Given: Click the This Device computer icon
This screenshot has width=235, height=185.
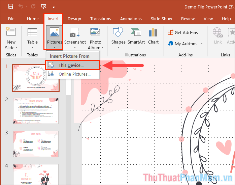Looking at the screenshot, I should [x=51, y=65].
